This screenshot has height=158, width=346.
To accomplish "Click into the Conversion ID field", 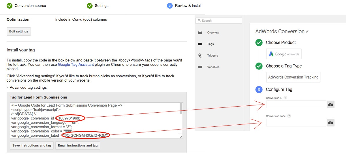I will (296, 105).
